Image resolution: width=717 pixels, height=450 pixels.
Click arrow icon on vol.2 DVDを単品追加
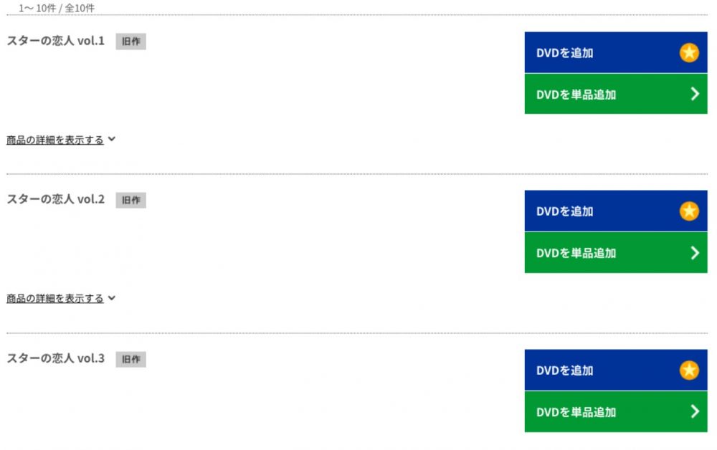click(x=695, y=253)
